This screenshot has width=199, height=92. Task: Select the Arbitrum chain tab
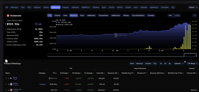pos(37,7)
